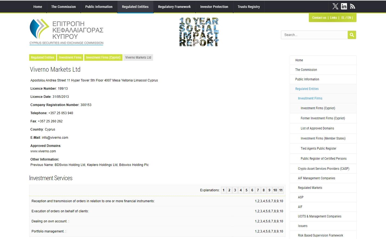Open Tied Agents Public Register sidebar item
The width and height of the screenshot is (386, 239).
point(323,149)
